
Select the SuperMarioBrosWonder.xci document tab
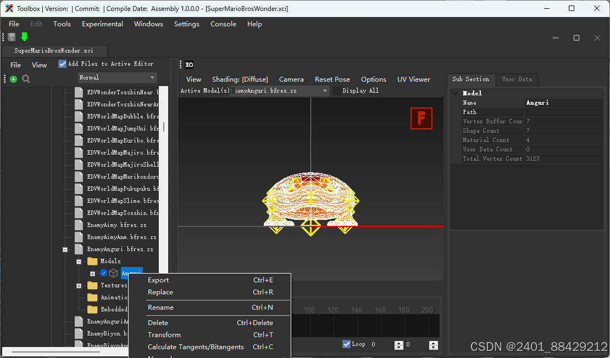click(x=54, y=51)
